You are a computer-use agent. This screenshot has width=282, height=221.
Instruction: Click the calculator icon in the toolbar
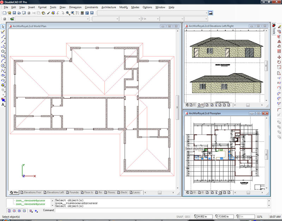tap(82, 13)
